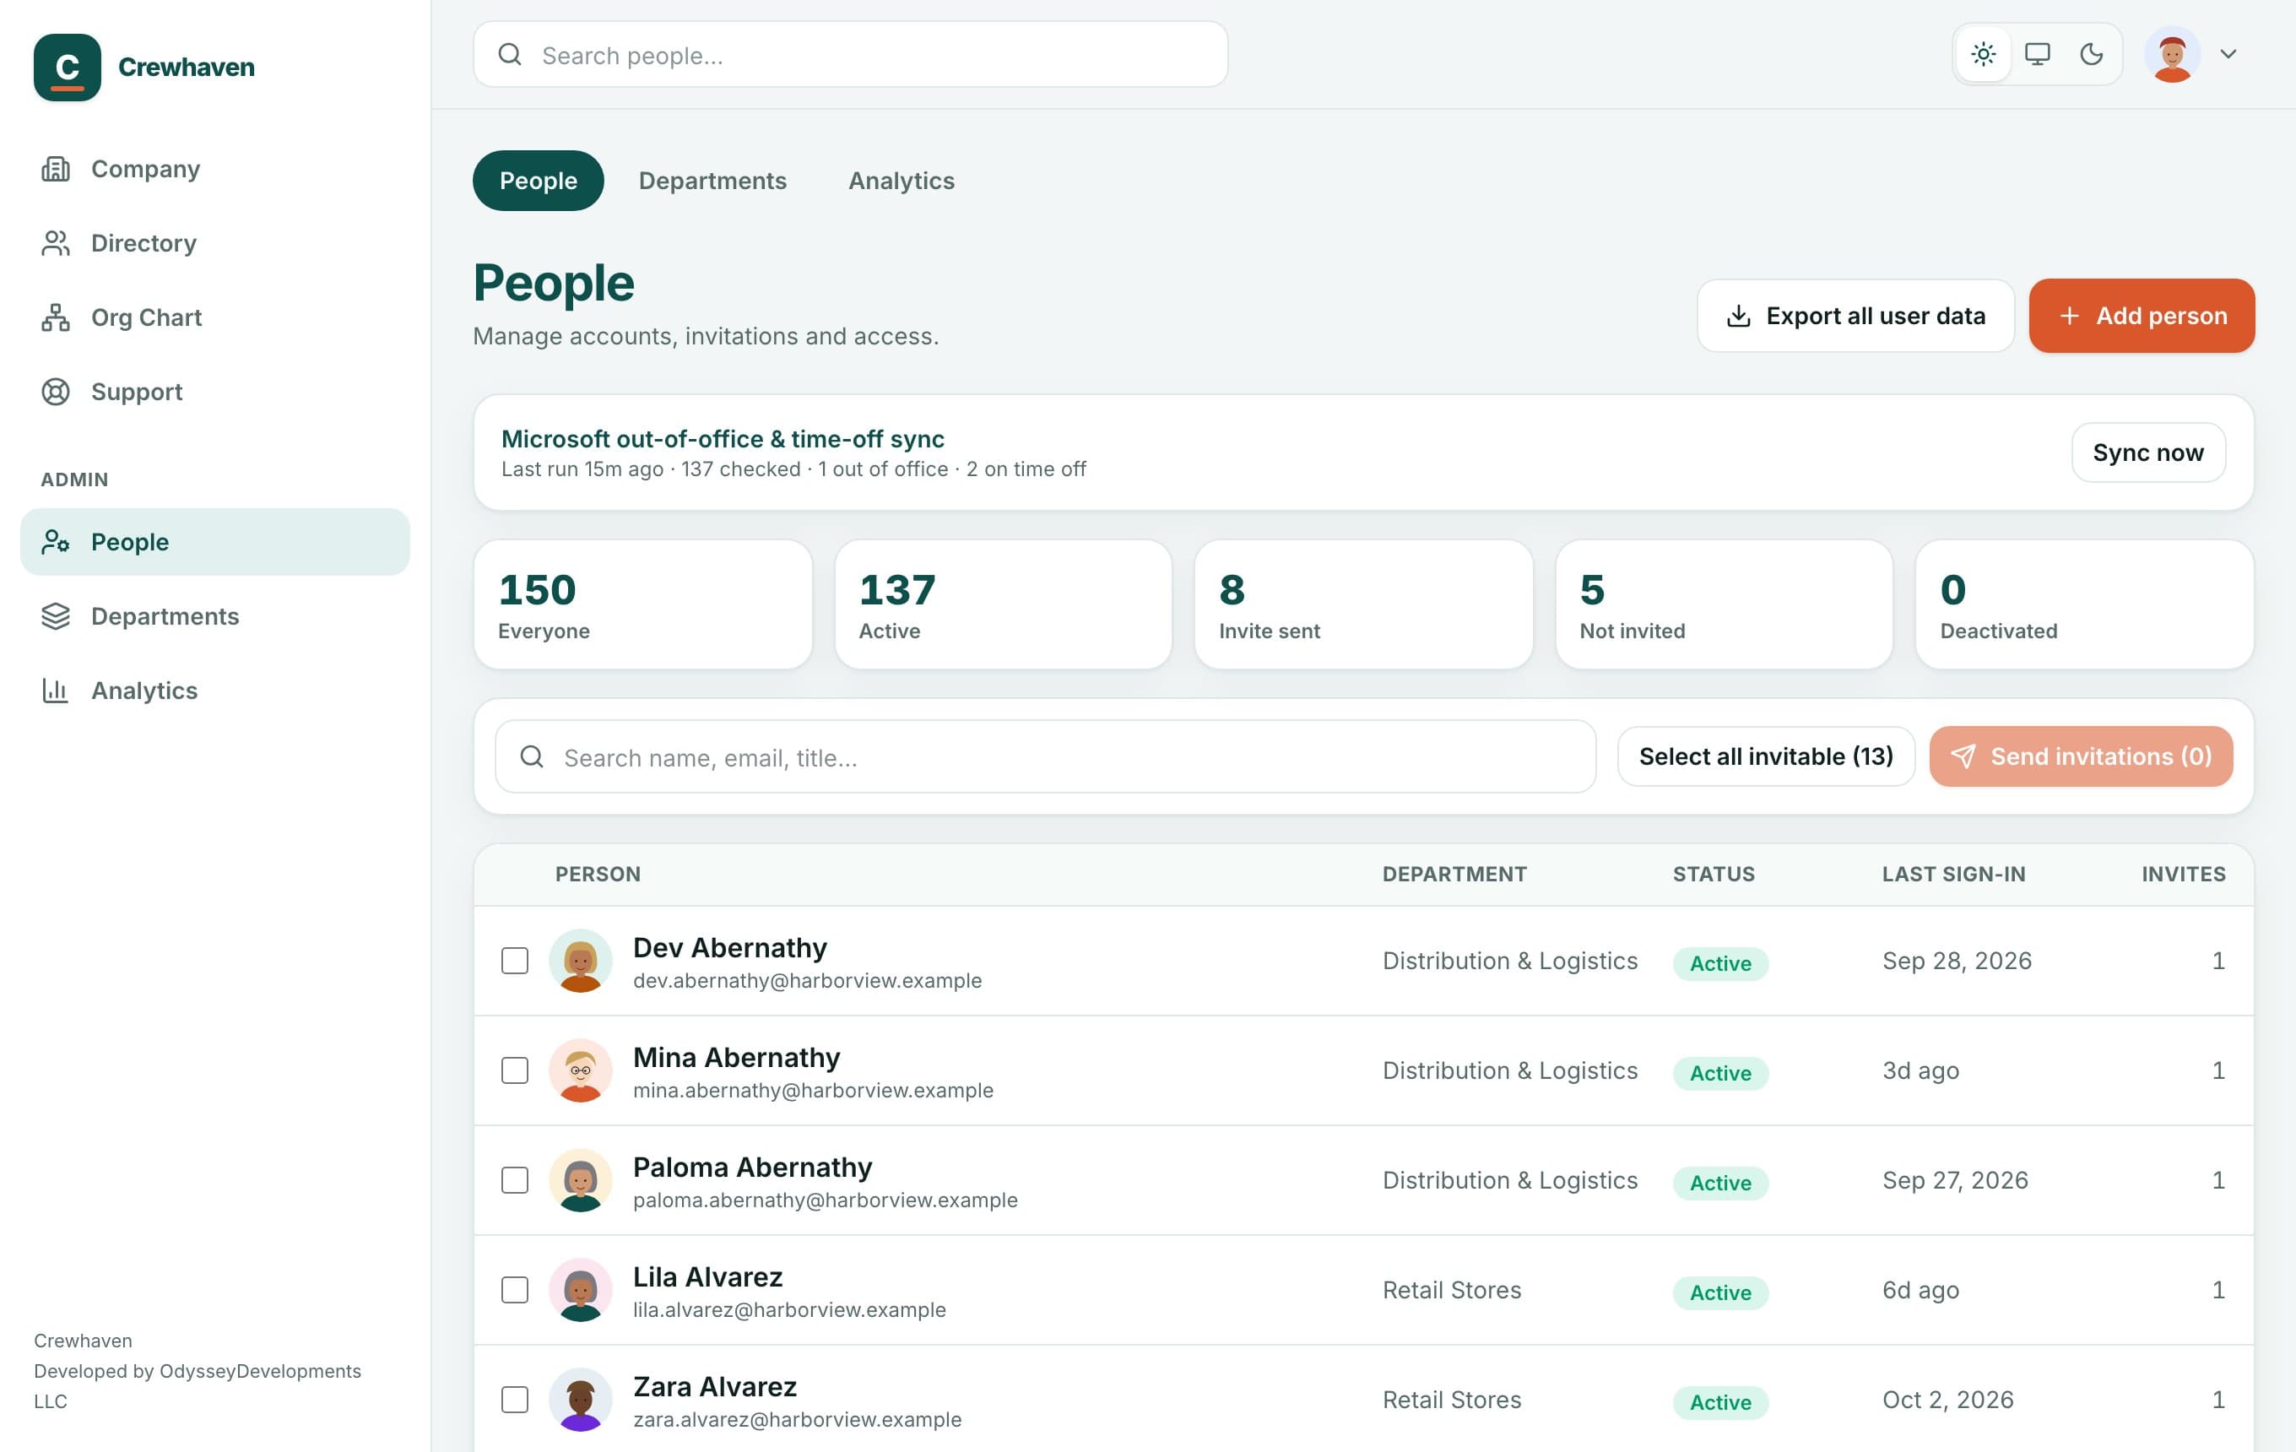Click Paloma Abernathy's Active status badge
The image size is (2296, 1452).
pyautogui.click(x=1720, y=1182)
